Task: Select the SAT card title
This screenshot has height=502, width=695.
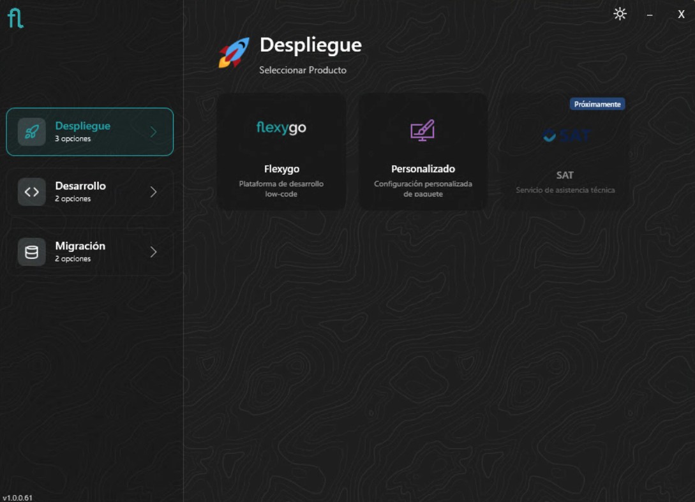Action: click(x=565, y=175)
